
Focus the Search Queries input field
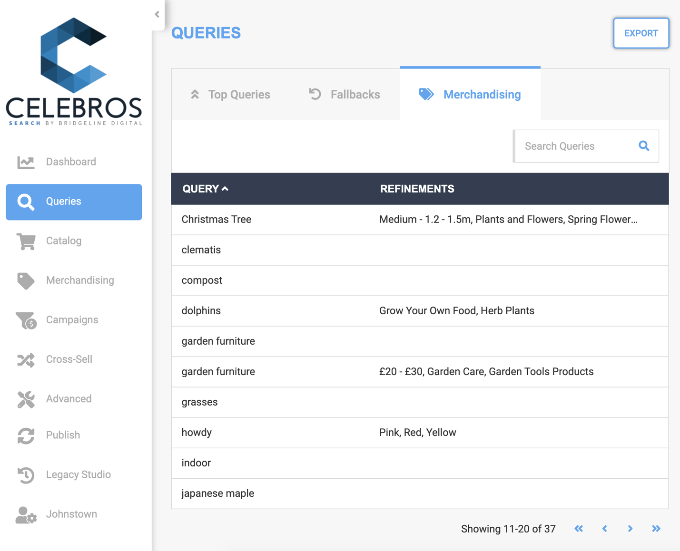coord(576,146)
